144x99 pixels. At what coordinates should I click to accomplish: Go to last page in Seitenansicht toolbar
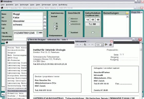[93, 45]
